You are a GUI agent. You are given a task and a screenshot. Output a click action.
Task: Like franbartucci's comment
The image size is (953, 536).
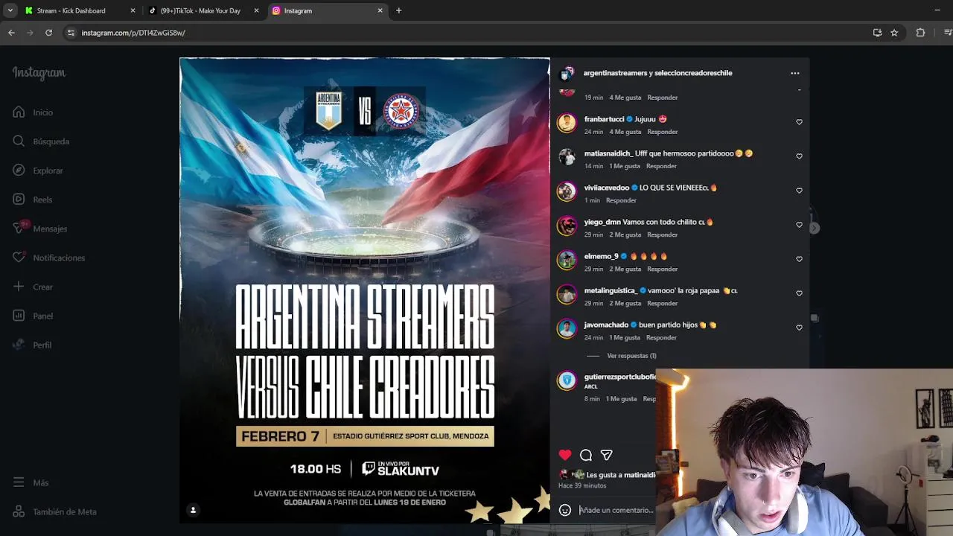[799, 122]
